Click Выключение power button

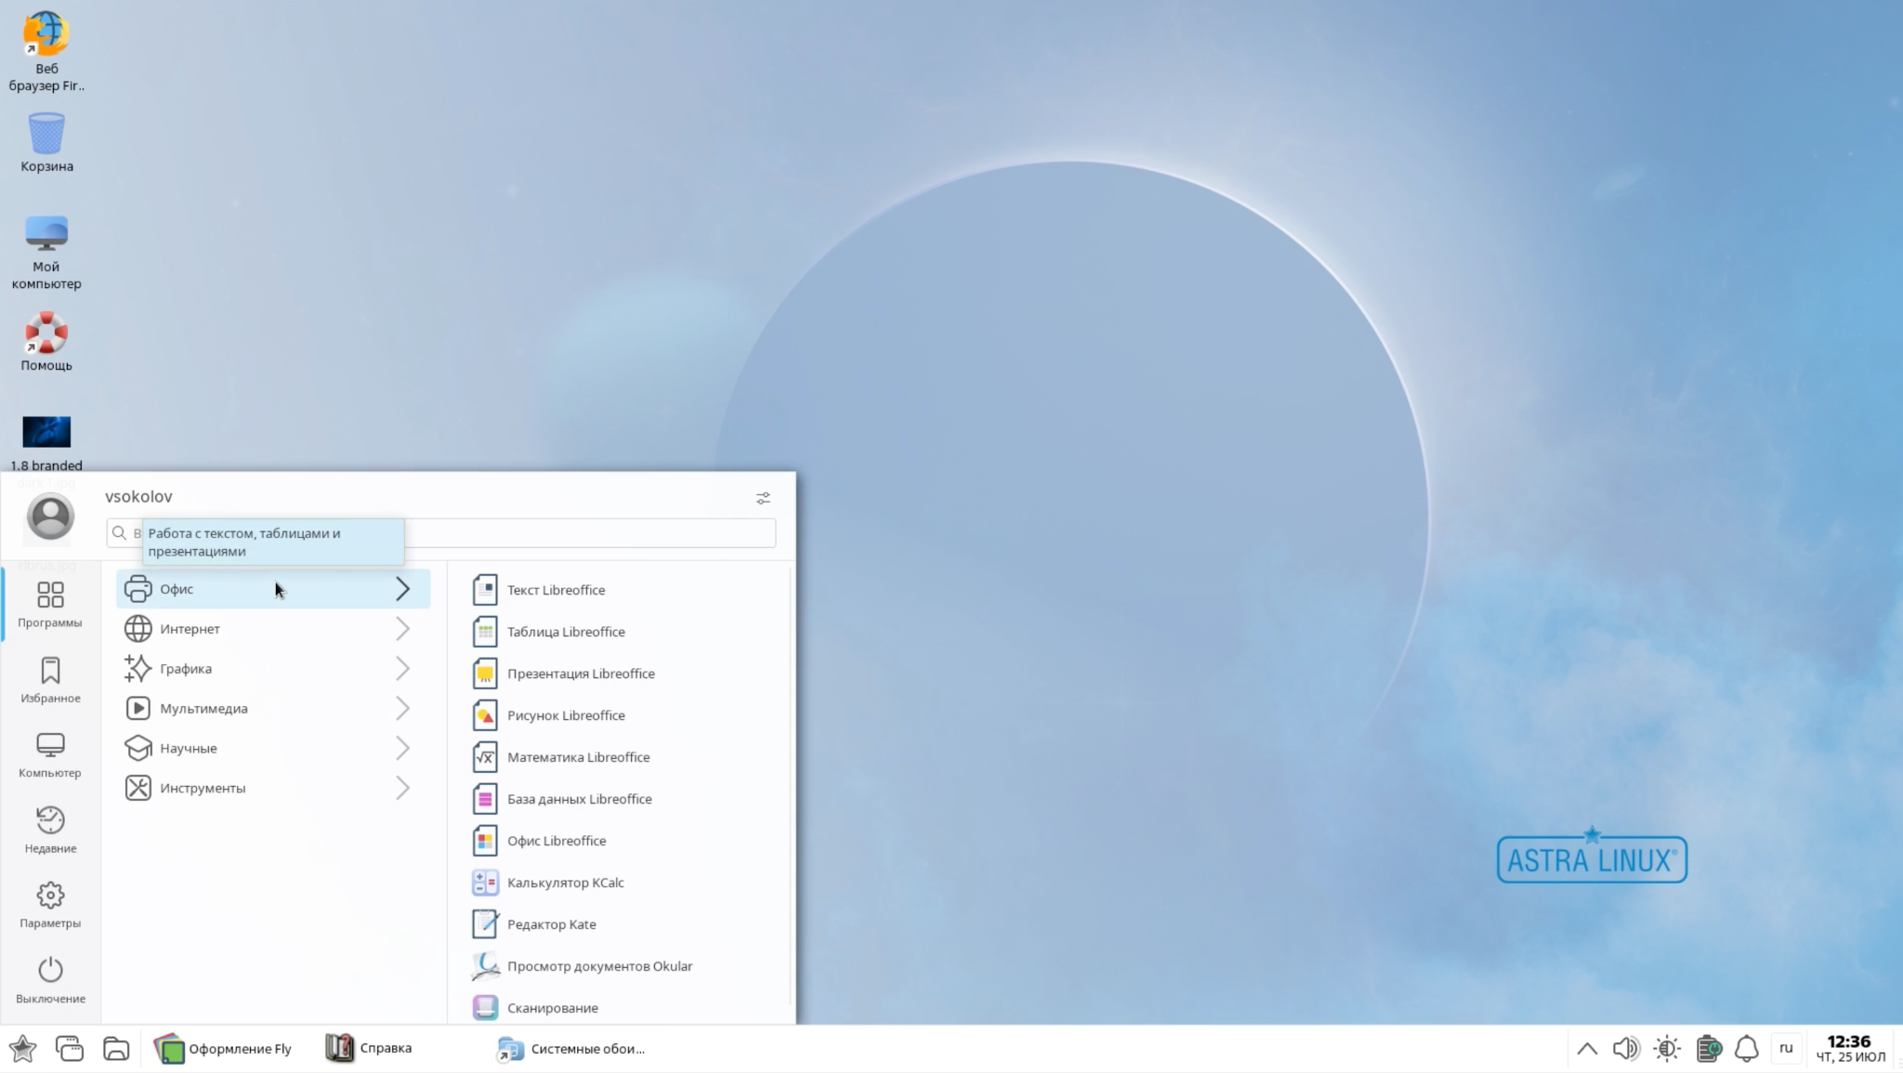coord(50,980)
